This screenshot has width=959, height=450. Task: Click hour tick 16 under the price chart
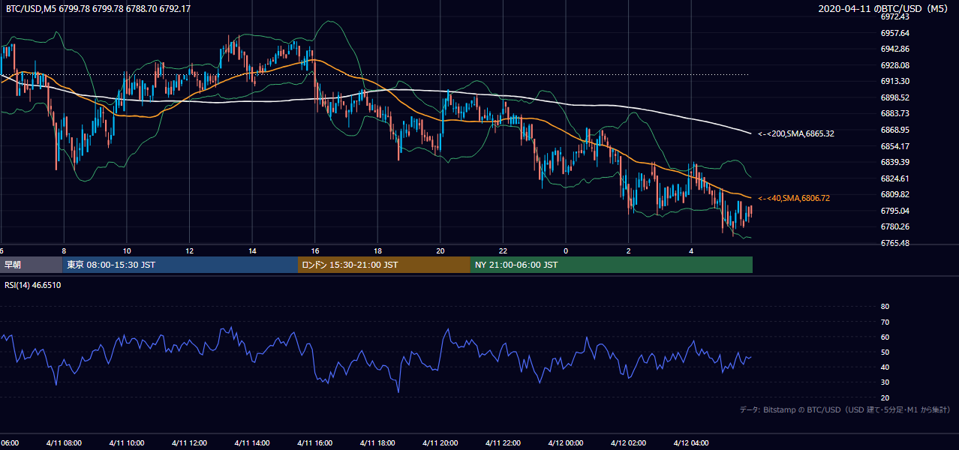[x=315, y=250]
